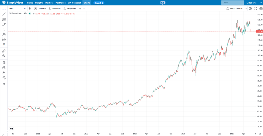Hide all drawings with eye icon
The width and height of the screenshot is (263, 136).
[x=4, y=78]
